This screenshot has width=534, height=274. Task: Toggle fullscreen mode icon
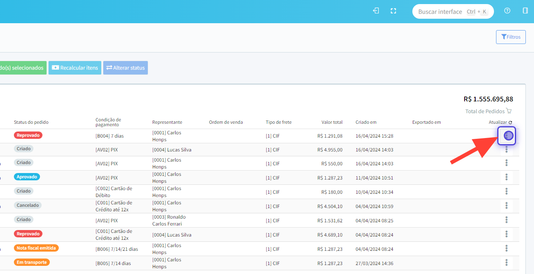[394, 11]
